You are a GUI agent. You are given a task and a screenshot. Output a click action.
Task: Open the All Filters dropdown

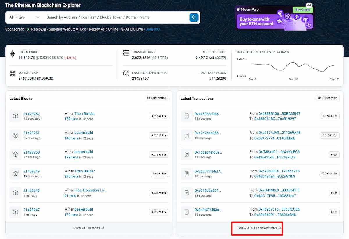point(23,17)
